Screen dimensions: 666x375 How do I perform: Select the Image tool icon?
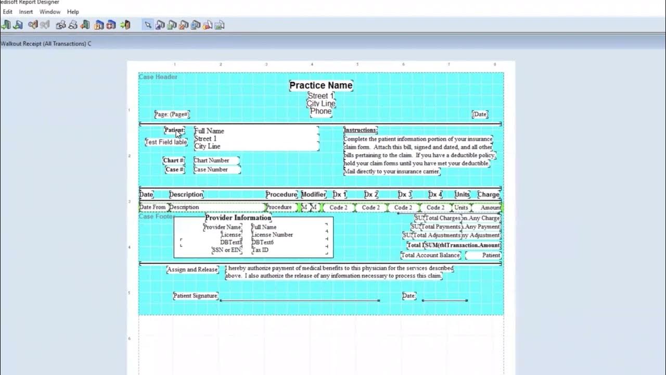point(220,24)
